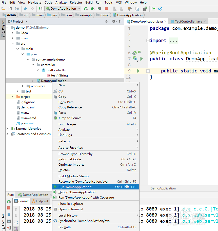Click the 'java' breadcrumb
Viewport: 218px width, 231px height.
pos(52,15)
